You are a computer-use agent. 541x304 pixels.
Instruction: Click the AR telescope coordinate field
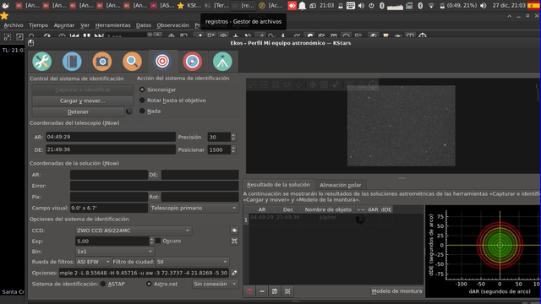point(111,137)
